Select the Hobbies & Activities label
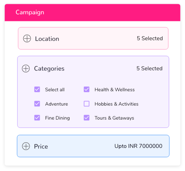185x171 pixels. [116, 104]
